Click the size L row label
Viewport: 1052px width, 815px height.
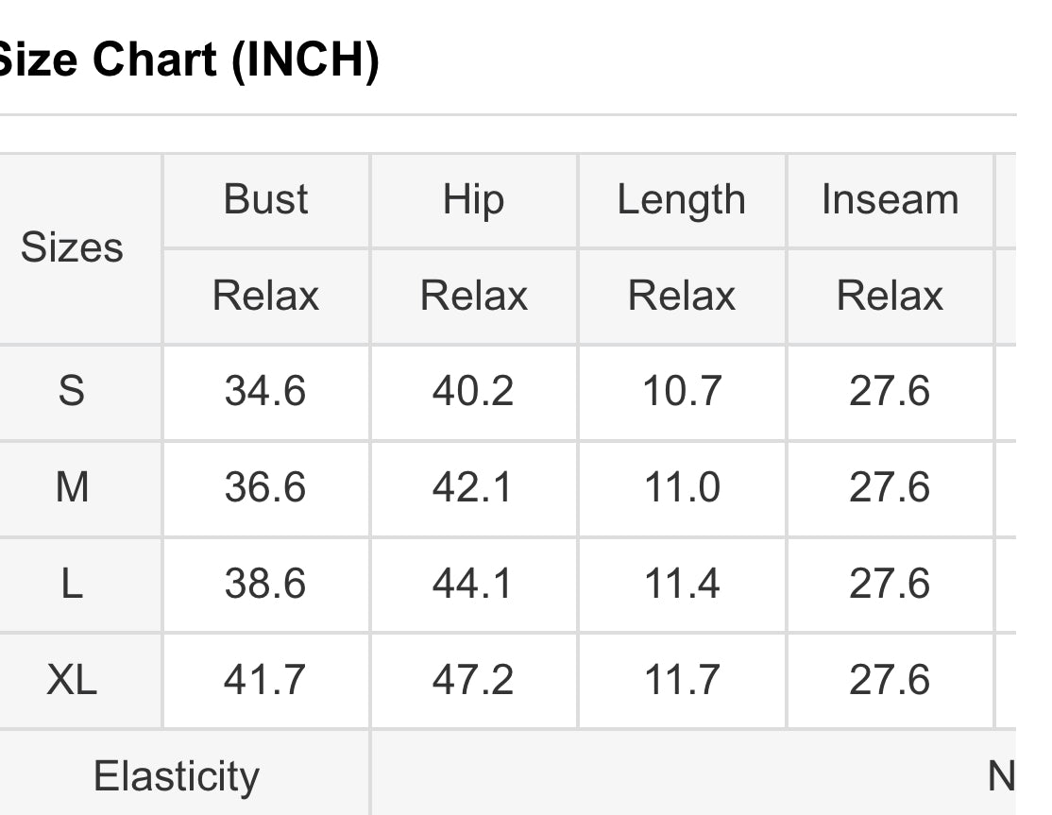72,584
